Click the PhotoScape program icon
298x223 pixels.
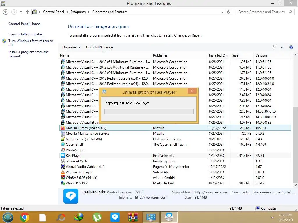click(x=63, y=150)
